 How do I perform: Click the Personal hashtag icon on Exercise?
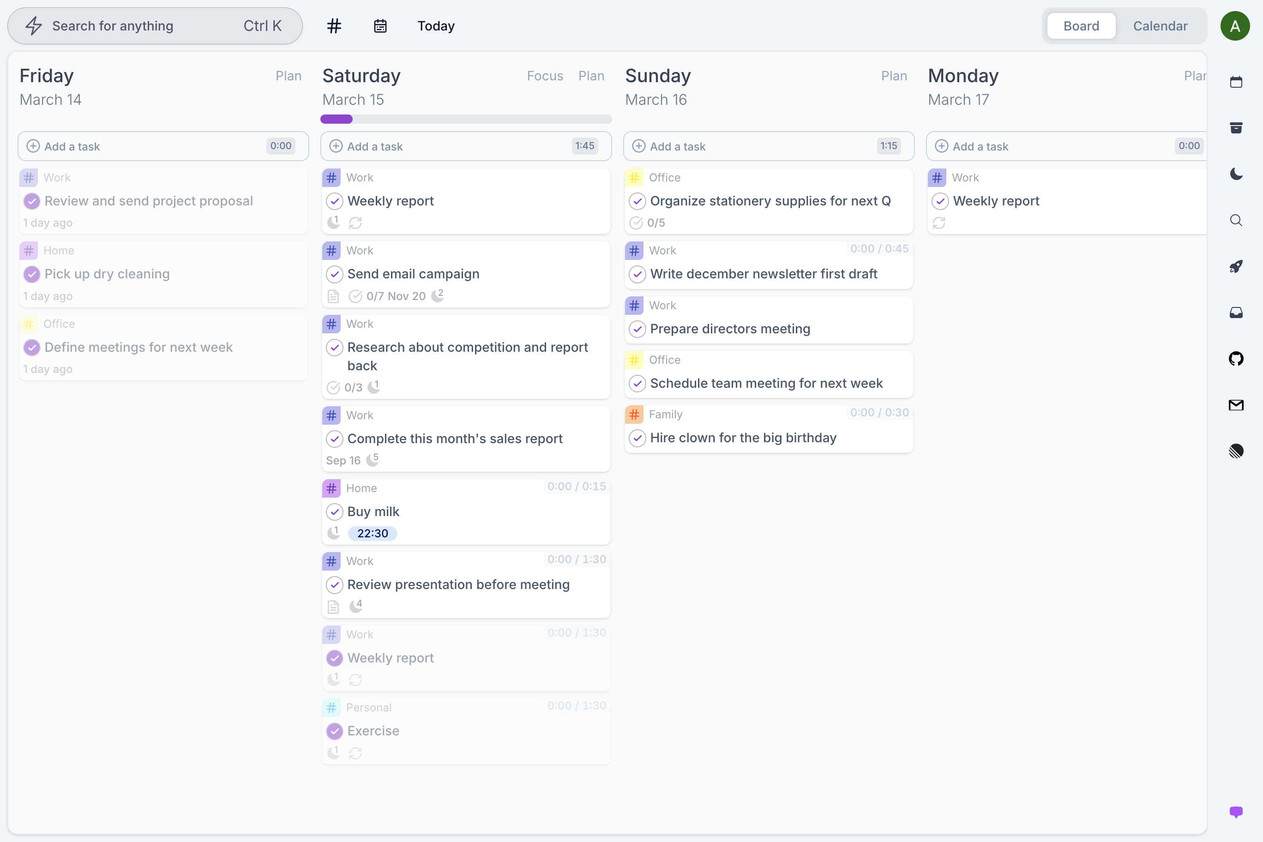click(331, 708)
